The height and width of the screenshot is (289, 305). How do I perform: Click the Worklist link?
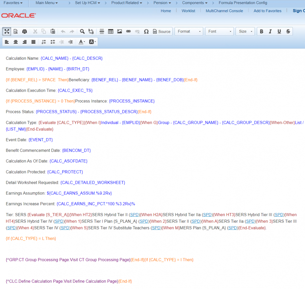(x=188, y=11)
